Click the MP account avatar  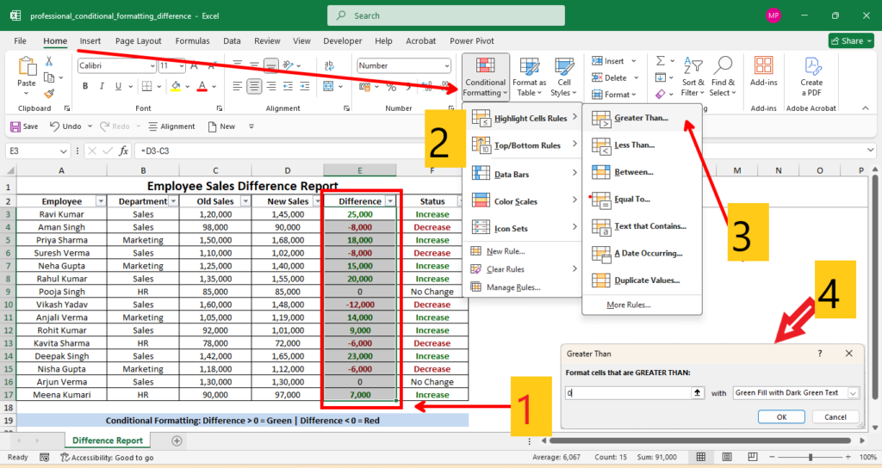click(773, 15)
